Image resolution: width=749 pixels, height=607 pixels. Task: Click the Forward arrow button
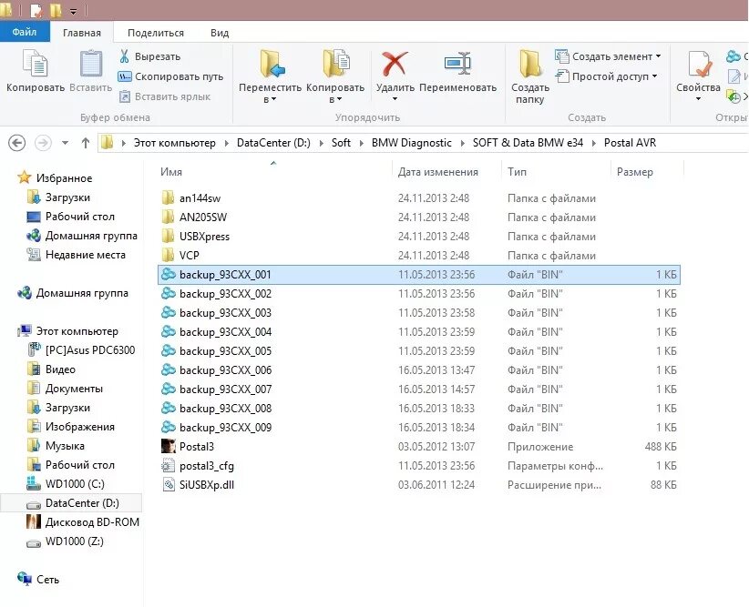tap(43, 143)
